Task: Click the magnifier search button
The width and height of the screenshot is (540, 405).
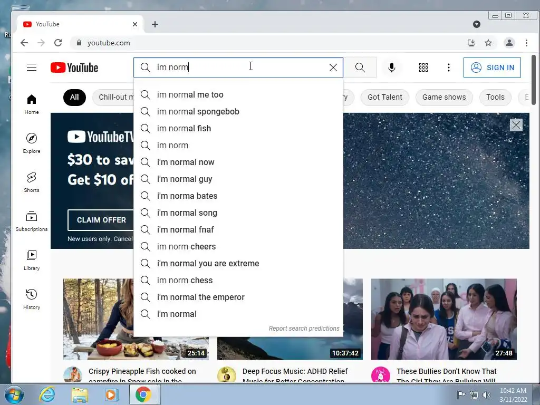Action: pyautogui.click(x=360, y=67)
